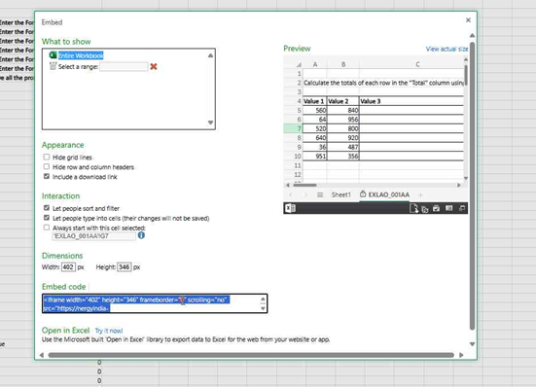This screenshot has width=536, height=387.
Task: Click the Try it now! link
Action: pyautogui.click(x=109, y=331)
